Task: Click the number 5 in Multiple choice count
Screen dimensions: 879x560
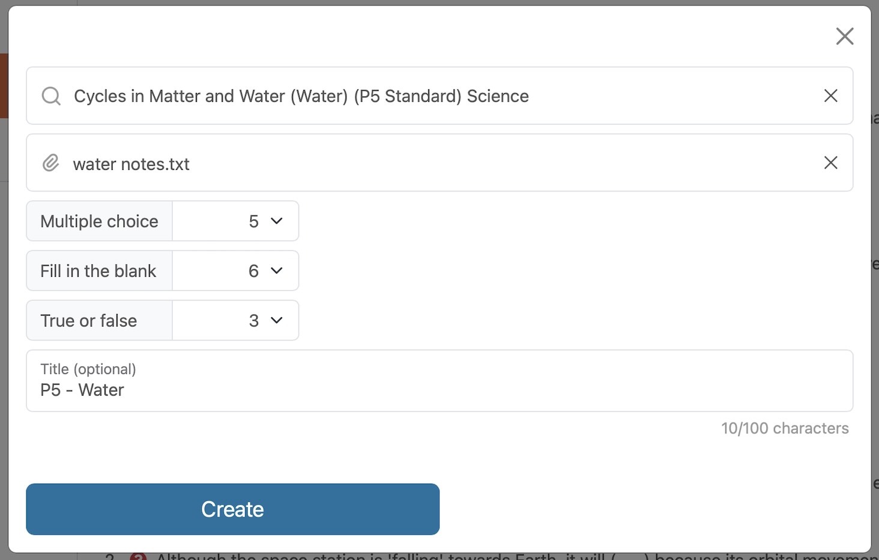Action: click(253, 221)
